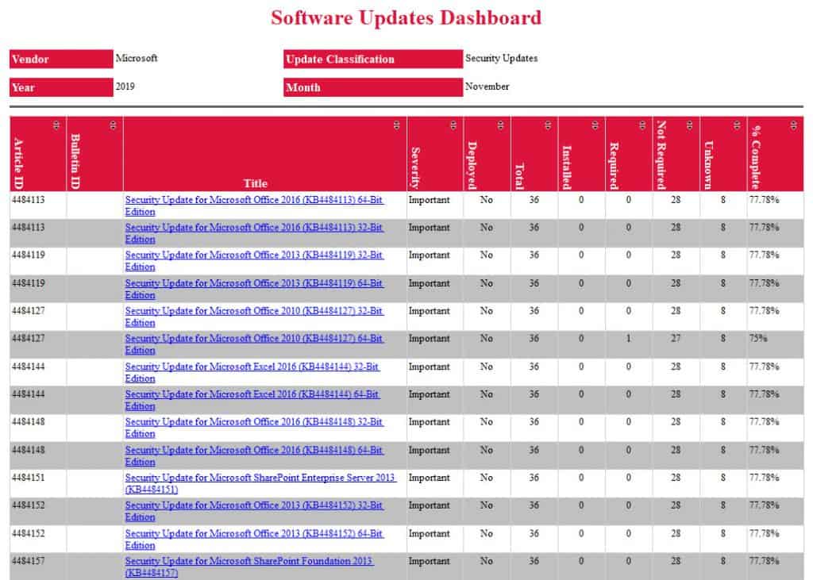Sort by Total column icon
This screenshot has height=580, width=813.
coord(548,125)
